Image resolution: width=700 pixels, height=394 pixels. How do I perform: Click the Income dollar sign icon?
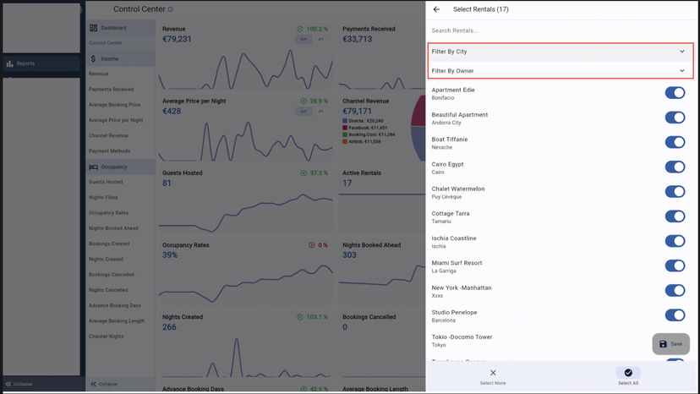(94, 59)
